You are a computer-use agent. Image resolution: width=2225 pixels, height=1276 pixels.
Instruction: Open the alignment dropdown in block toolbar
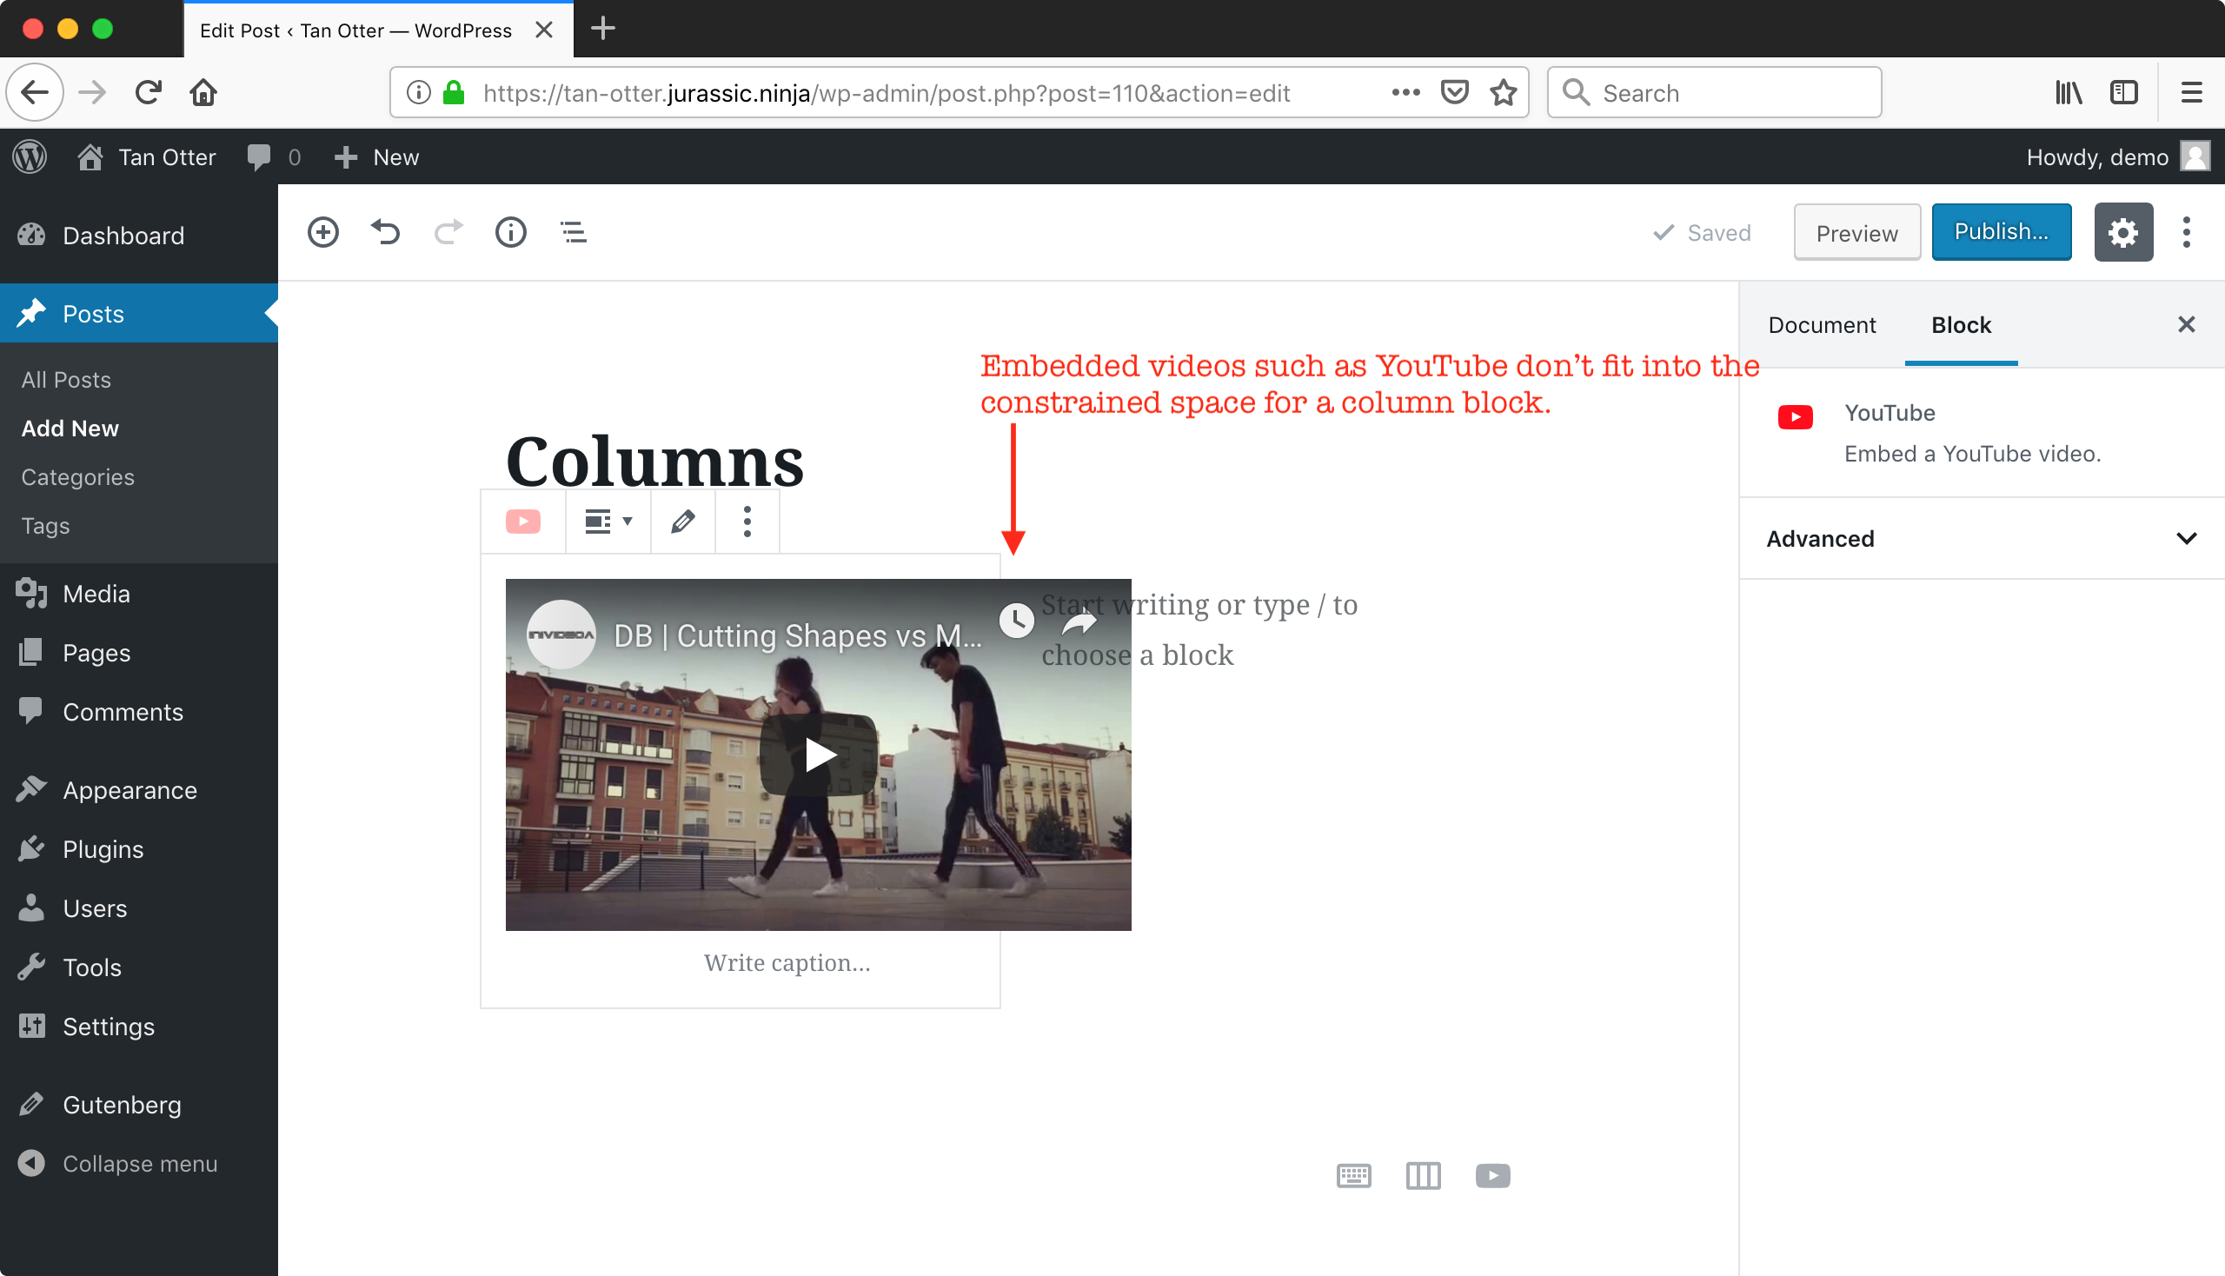click(x=608, y=522)
